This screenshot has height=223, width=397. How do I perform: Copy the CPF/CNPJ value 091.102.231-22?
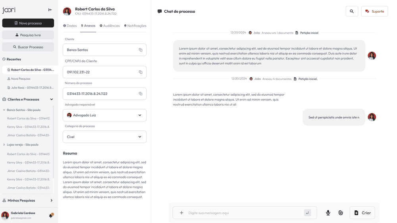(141, 72)
